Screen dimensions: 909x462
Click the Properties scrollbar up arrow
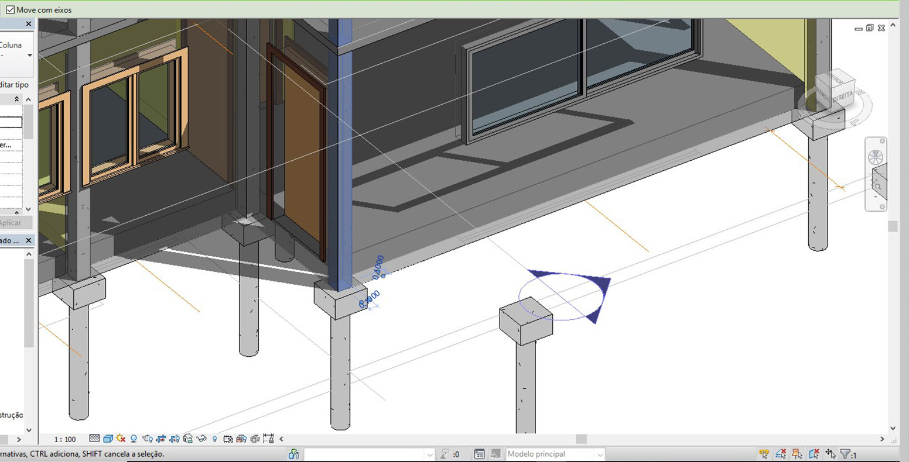point(28,100)
